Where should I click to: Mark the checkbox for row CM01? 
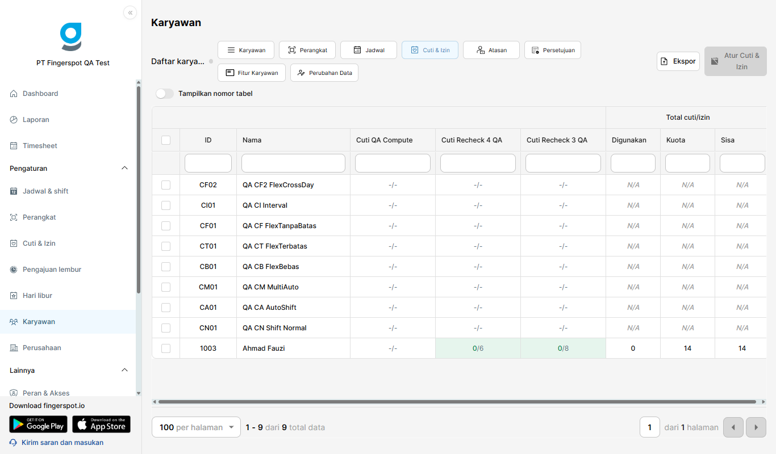166,287
